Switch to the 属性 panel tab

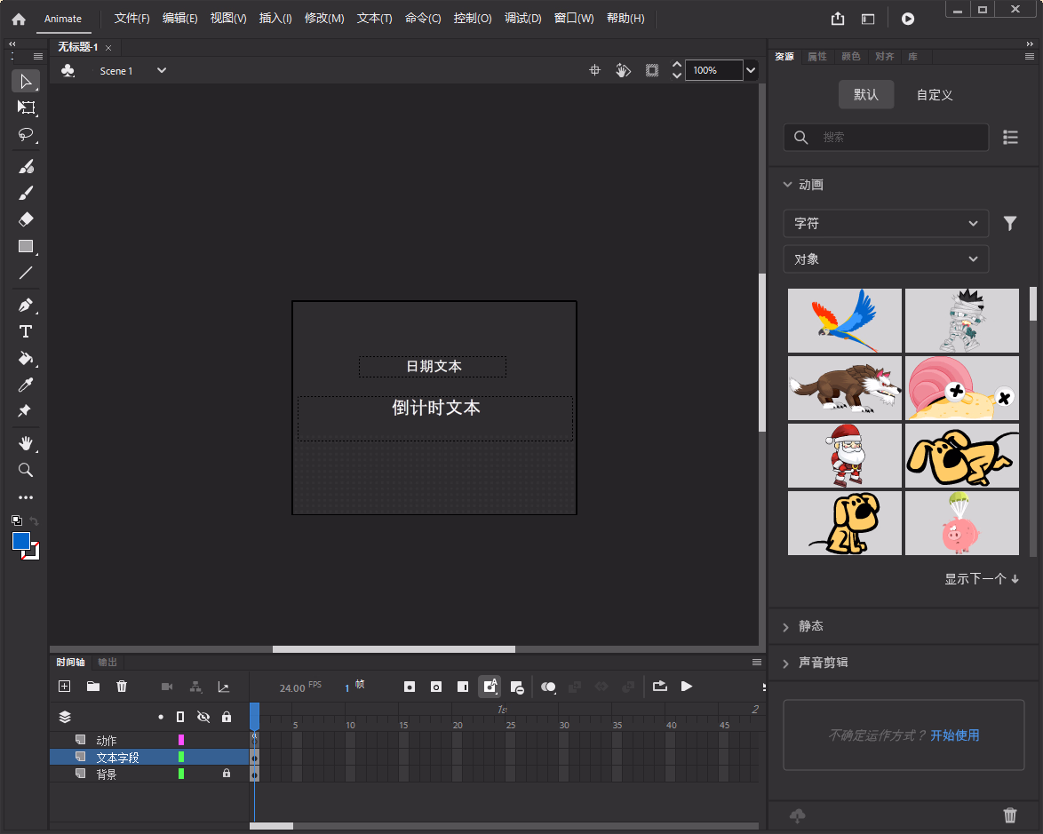[x=816, y=57]
